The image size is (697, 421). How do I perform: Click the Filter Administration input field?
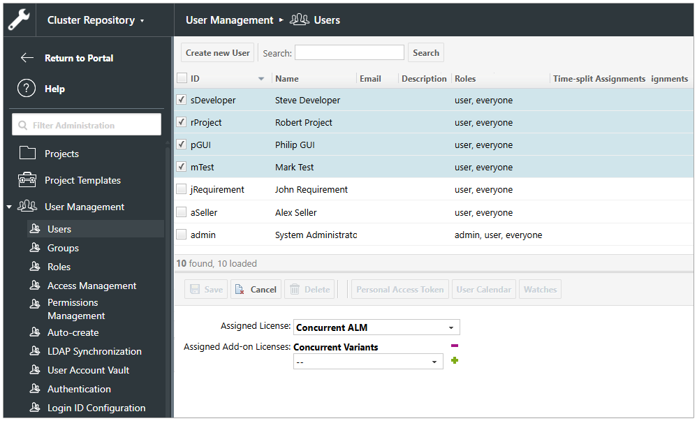coord(87,125)
